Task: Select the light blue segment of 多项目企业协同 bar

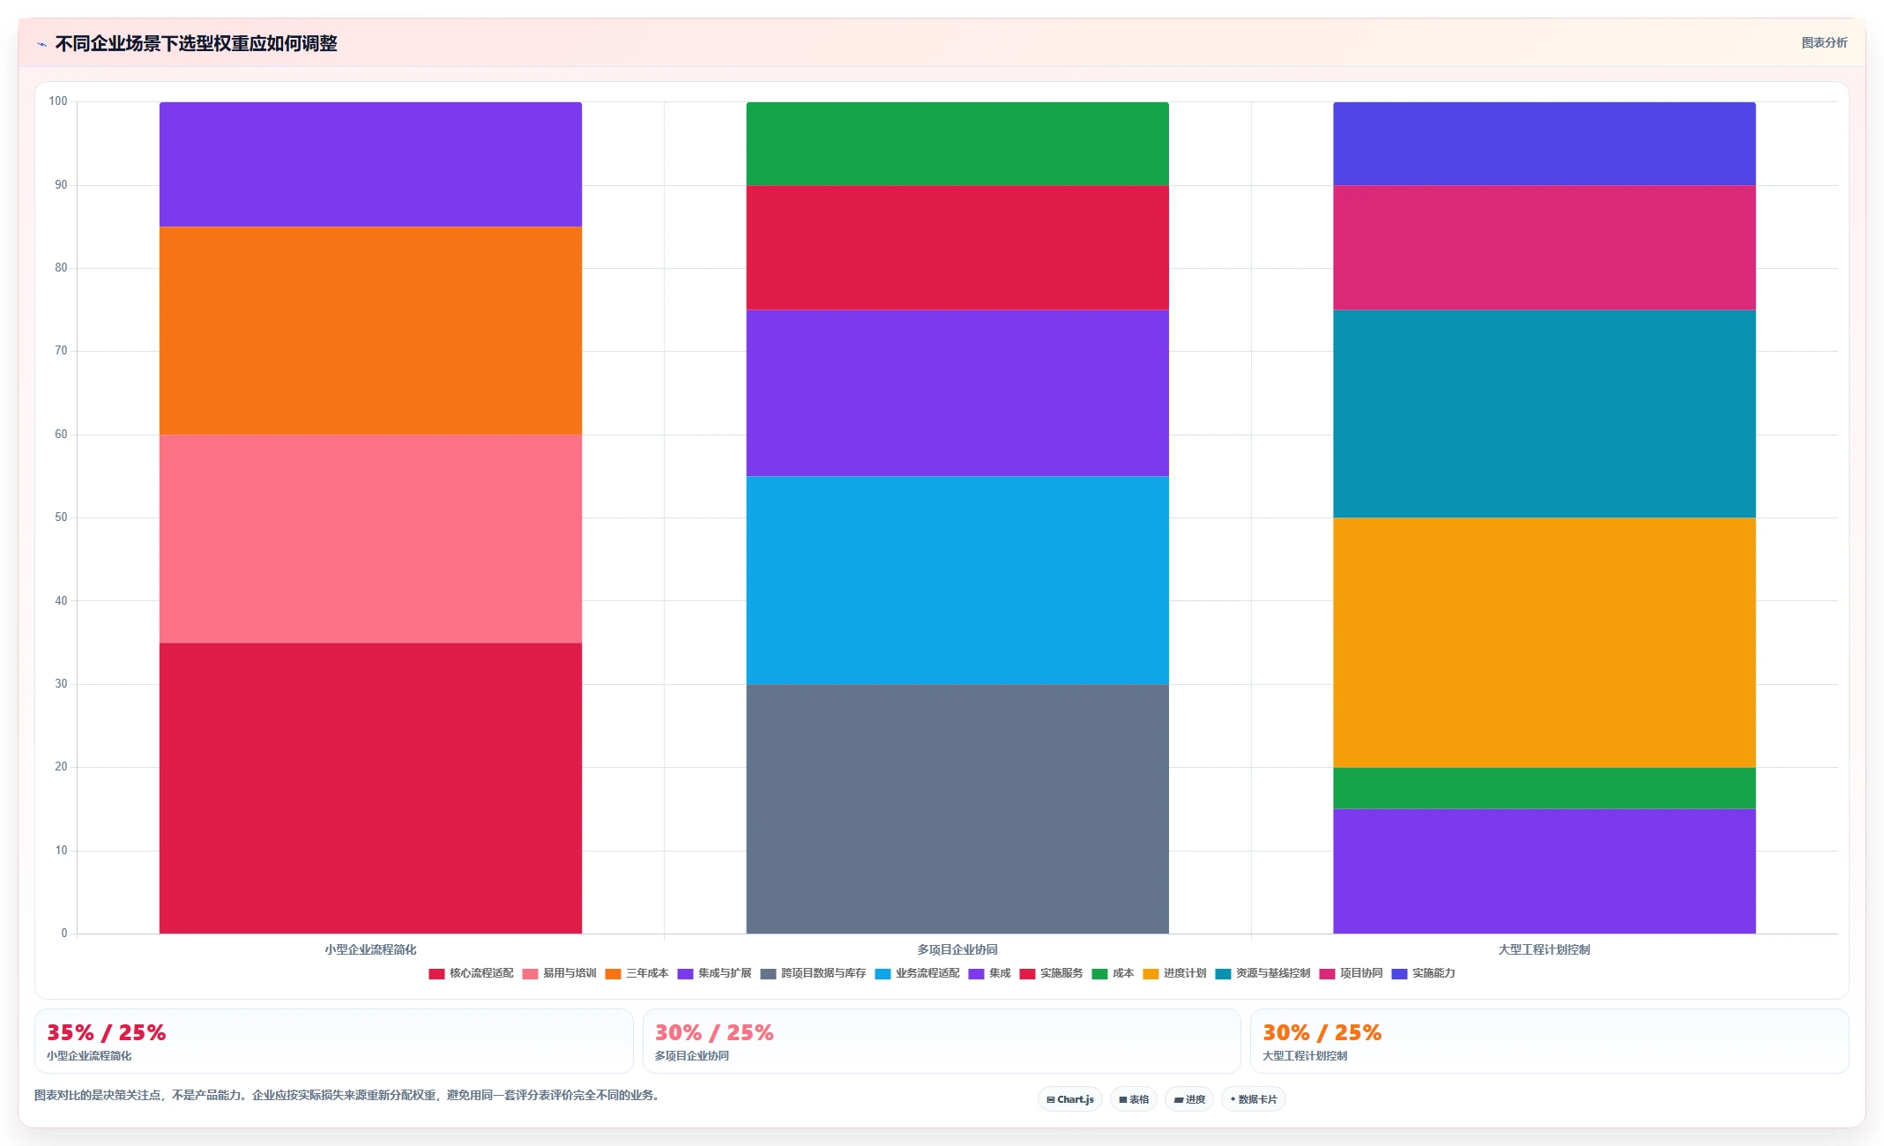Action: [957, 580]
